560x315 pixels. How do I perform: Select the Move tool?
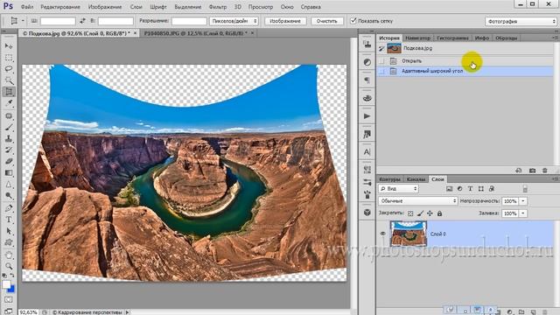coord(9,46)
